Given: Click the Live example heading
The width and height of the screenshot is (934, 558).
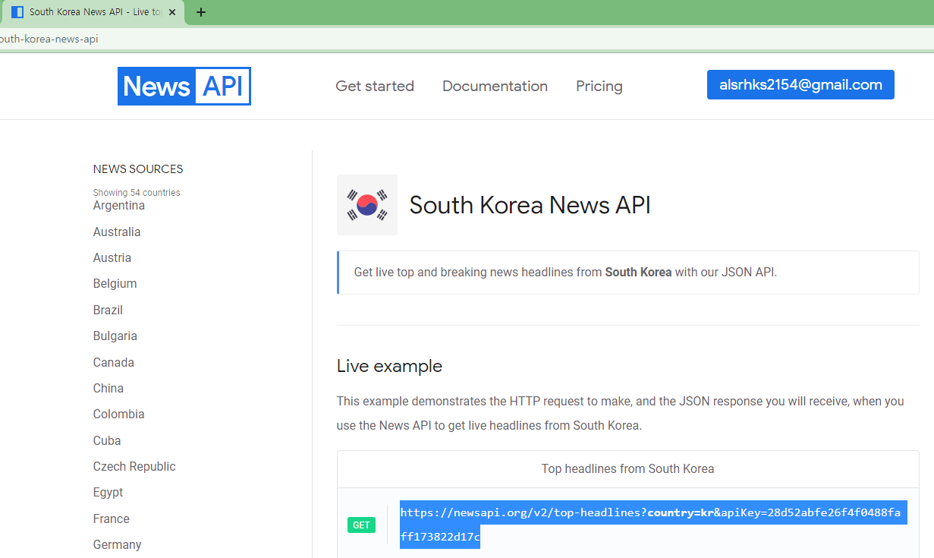Looking at the screenshot, I should pyautogui.click(x=389, y=366).
